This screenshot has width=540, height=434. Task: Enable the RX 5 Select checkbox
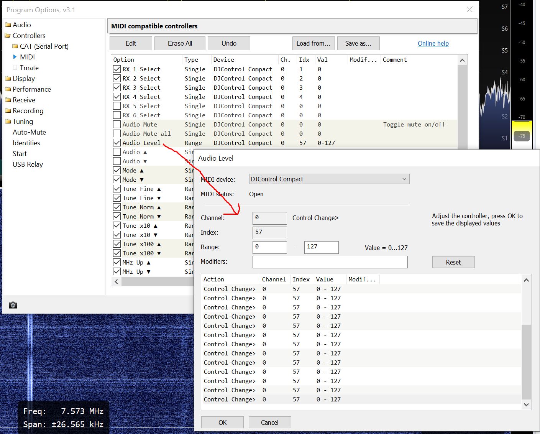coord(117,106)
